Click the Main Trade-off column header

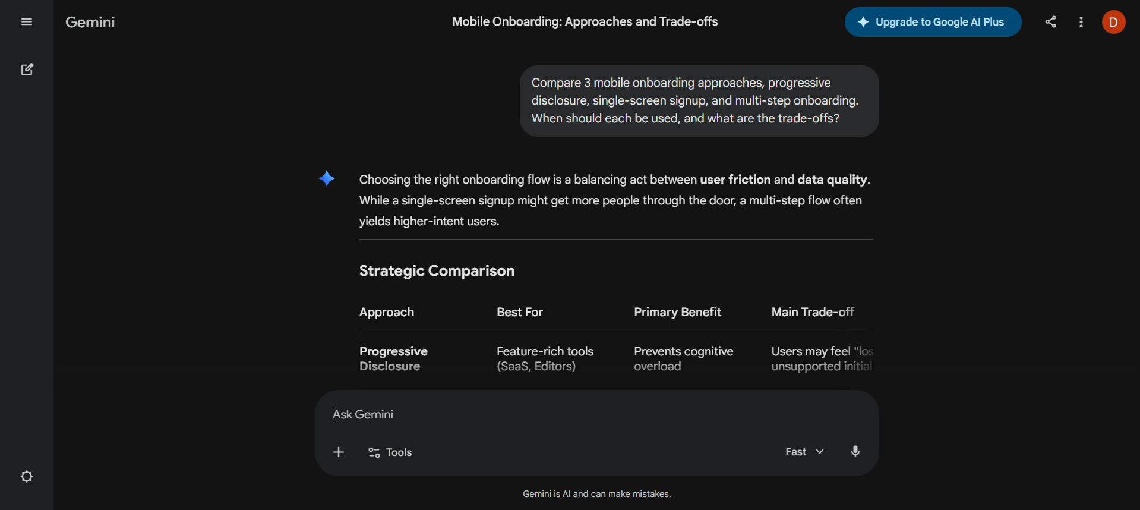[x=813, y=312]
